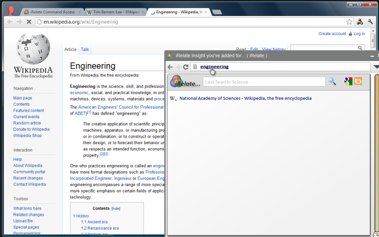This screenshot has width=379, height=237.
Task: Jump to 1.1 Ancient era section
Action: [94, 222]
